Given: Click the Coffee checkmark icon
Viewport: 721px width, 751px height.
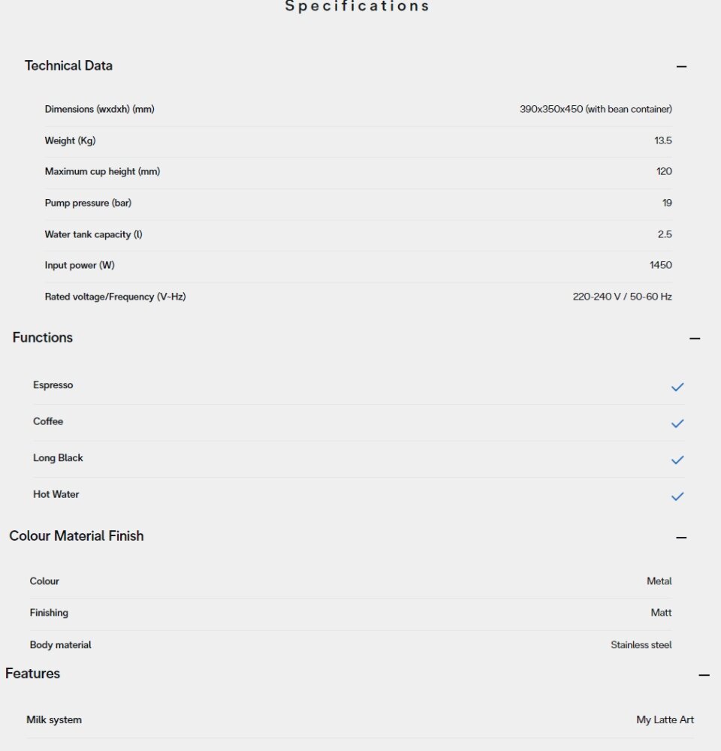Looking at the screenshot, I should coord(677,424).
